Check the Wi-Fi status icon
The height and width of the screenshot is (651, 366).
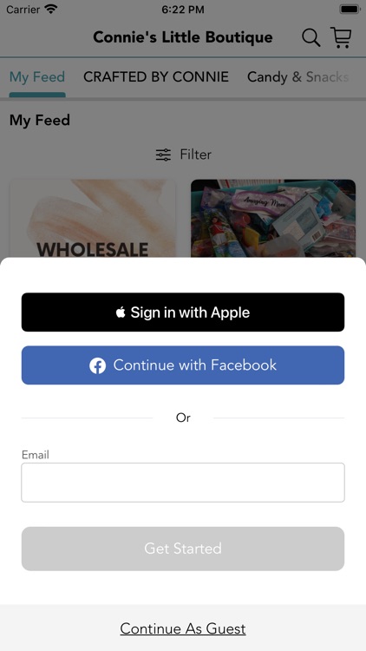(51, 10)
